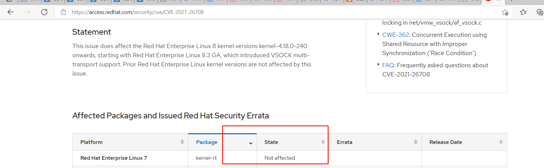Sort the table by the Platform column arrows
544x168 pixels.
tap(182, 142)
